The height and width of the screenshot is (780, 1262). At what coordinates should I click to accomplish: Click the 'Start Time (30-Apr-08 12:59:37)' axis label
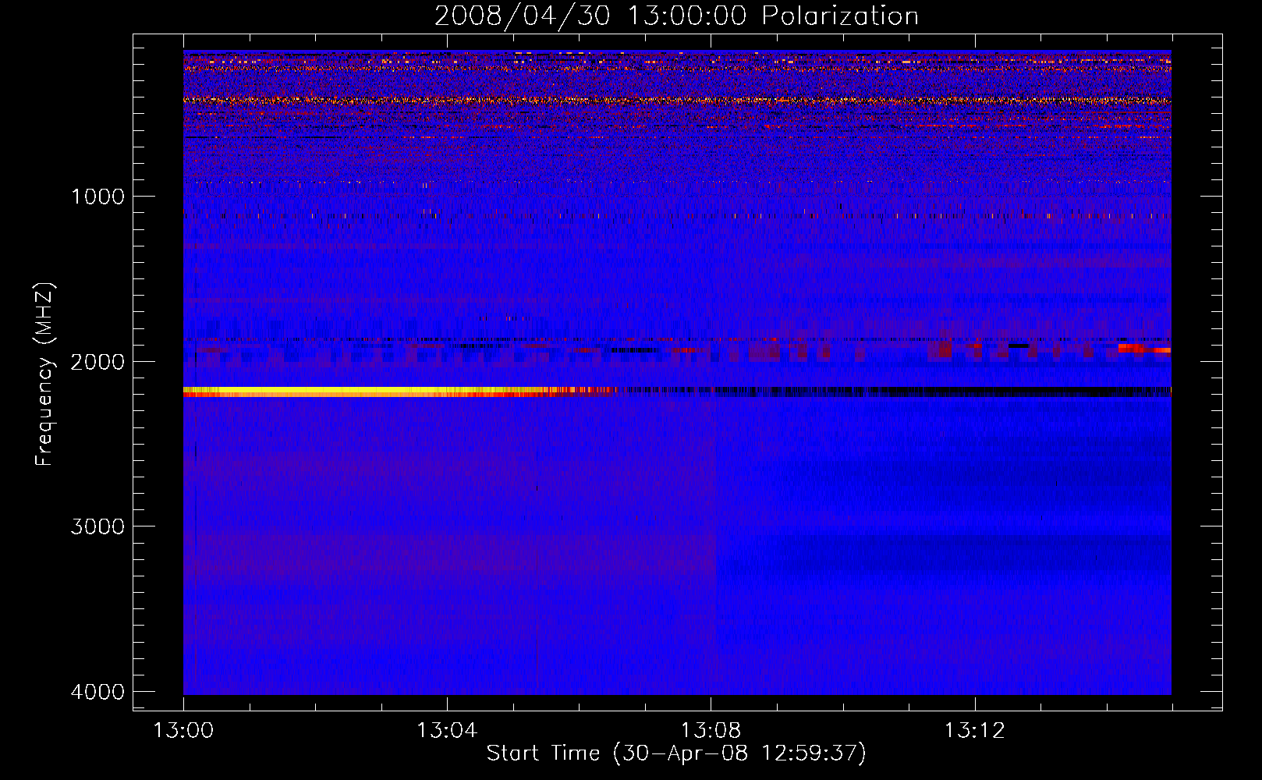pyautogui.click(x=676, y=753)
